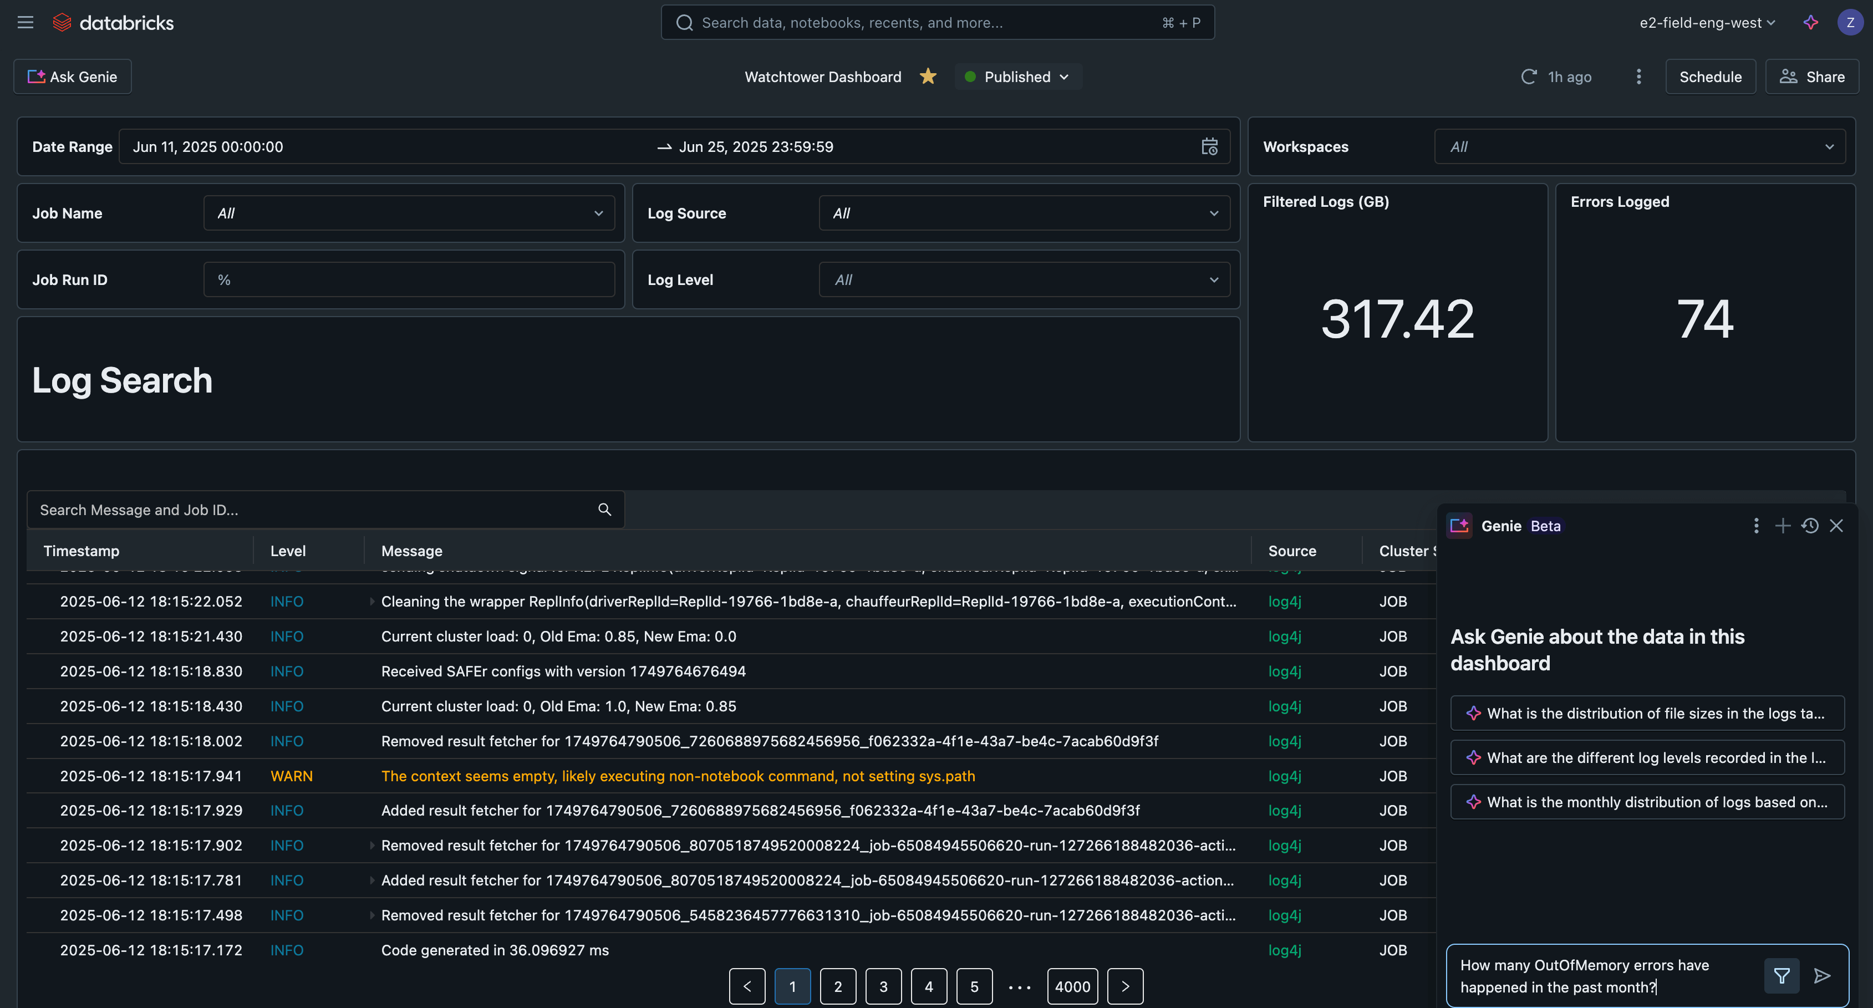The image size is (1873, 1008).
Task: Refresh the dashboard data
Action: [x=1528, y=77]
